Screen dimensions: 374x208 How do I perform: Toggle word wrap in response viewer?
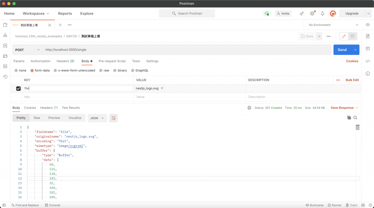(113, 118)
